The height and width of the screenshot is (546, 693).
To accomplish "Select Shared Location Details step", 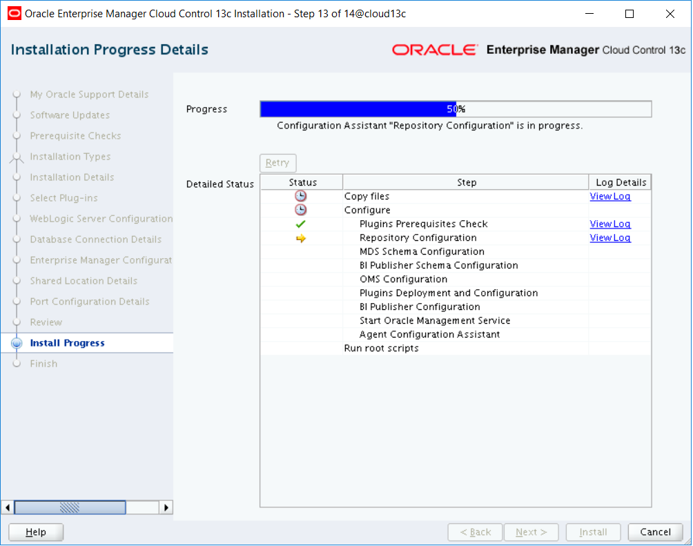I will click(x=84, y=281).
